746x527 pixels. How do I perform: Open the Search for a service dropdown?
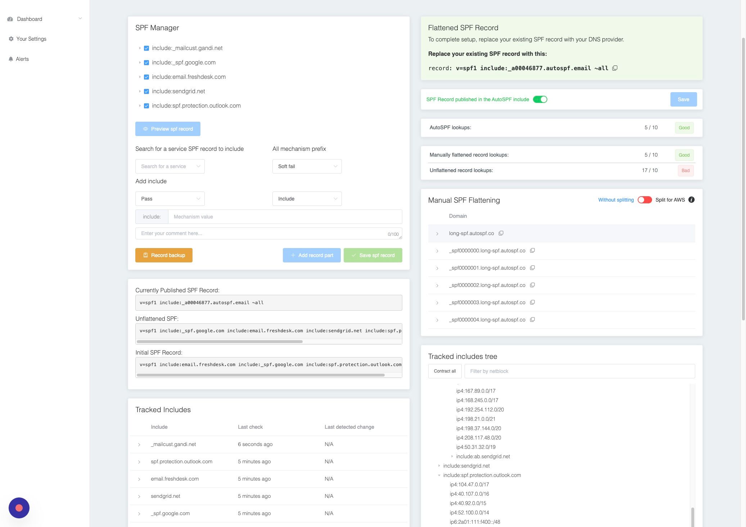tap(169, 166)
